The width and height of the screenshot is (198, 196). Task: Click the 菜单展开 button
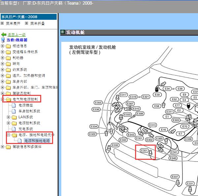[13, 23]
